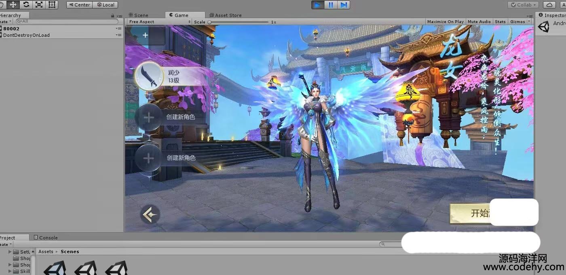Select the first scene asset thumbnail
The height and width of the screenshot is (275, 566).
(55, 268)
